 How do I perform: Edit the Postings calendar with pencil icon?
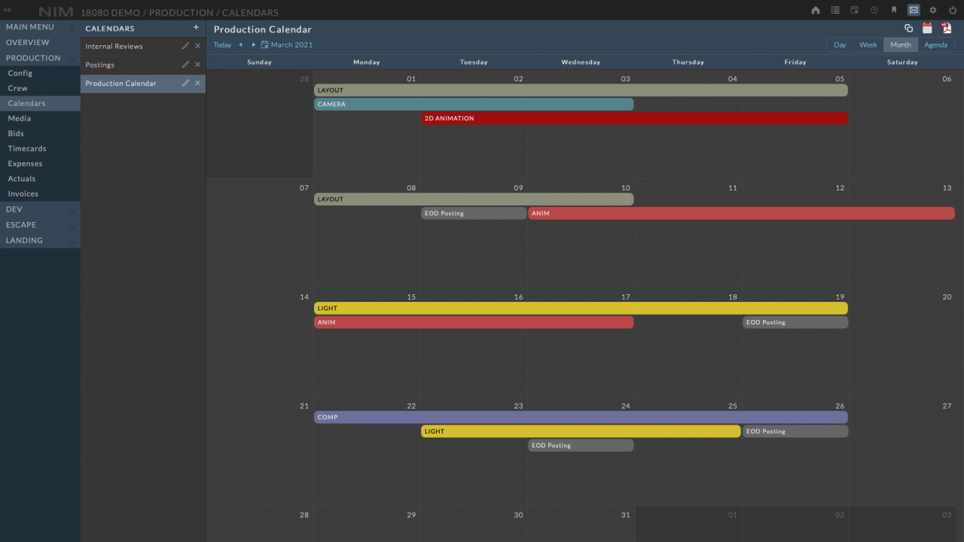coord(185,65)
